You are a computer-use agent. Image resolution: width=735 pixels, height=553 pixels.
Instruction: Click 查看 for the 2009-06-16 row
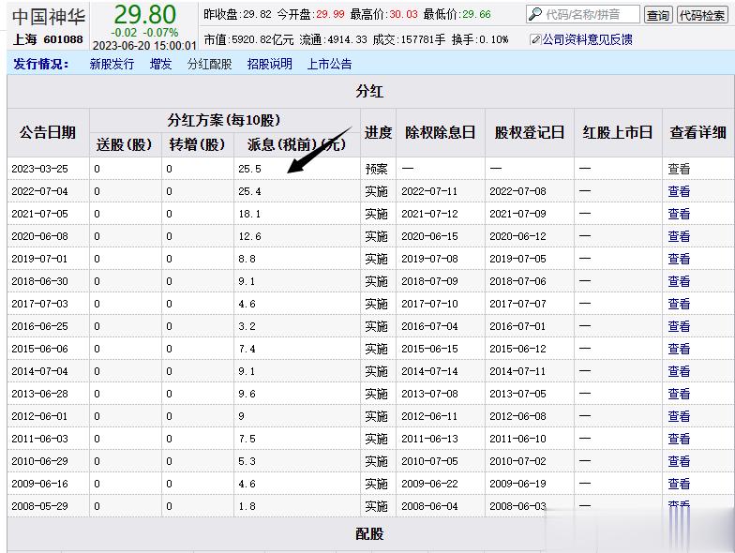tap(679, 484)
